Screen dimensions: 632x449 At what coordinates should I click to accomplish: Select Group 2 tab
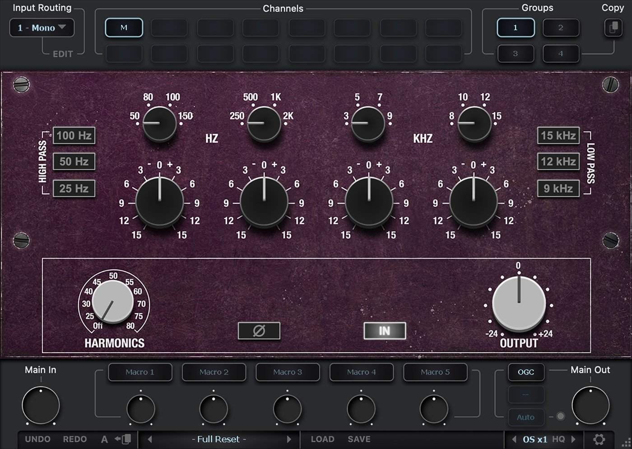[x=561, y=28]
